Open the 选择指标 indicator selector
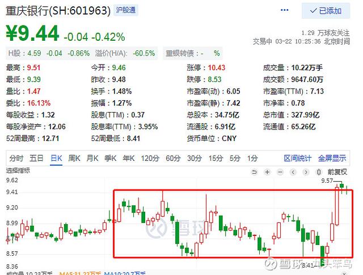The image size is (363, 275). (x=18, y=171)
